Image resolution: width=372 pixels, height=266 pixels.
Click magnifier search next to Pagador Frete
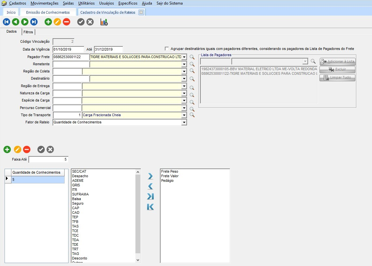(192, 57)
